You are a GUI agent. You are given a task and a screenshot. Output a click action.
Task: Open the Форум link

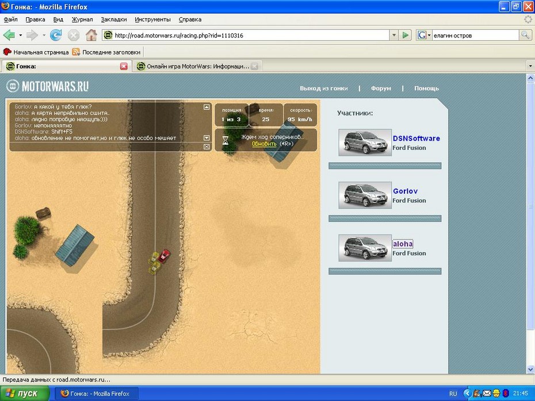click(381, 88)
